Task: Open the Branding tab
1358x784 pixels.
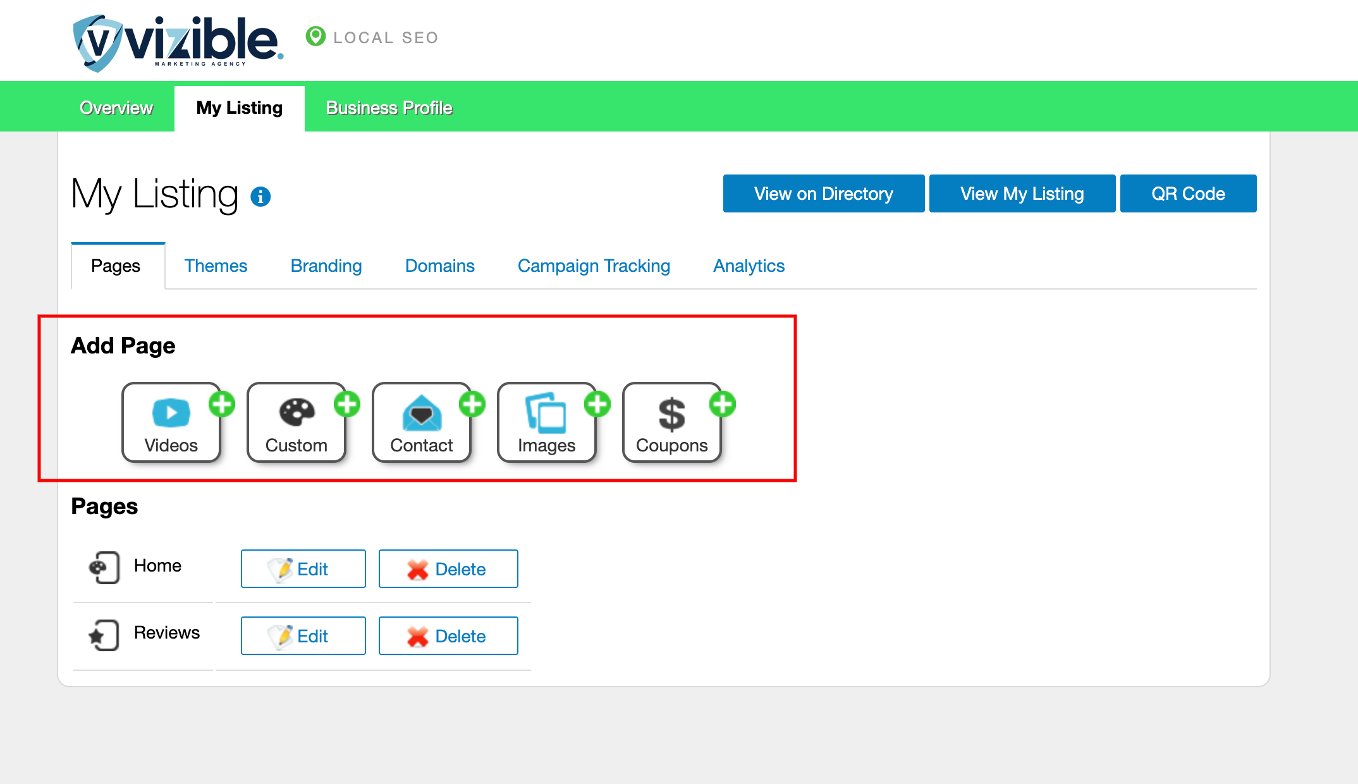Action: click(x=326, y=266)
